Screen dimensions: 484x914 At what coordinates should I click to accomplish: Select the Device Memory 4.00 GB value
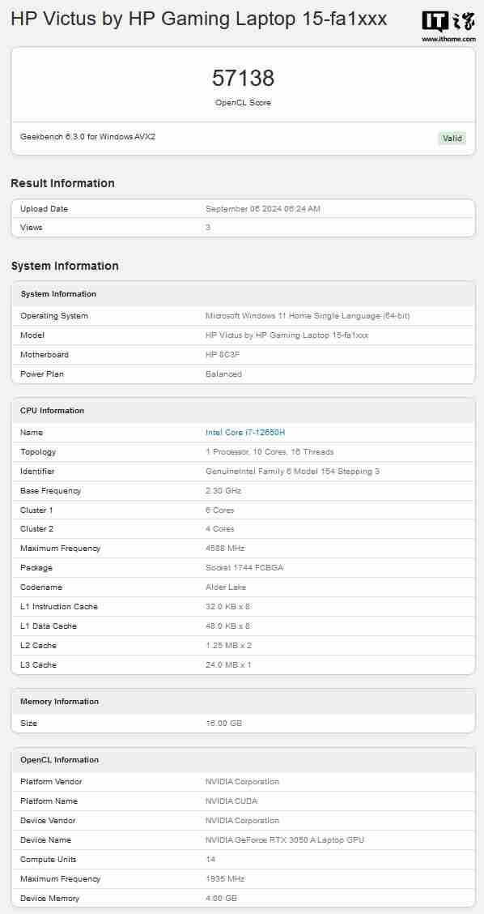click(221, 899)
